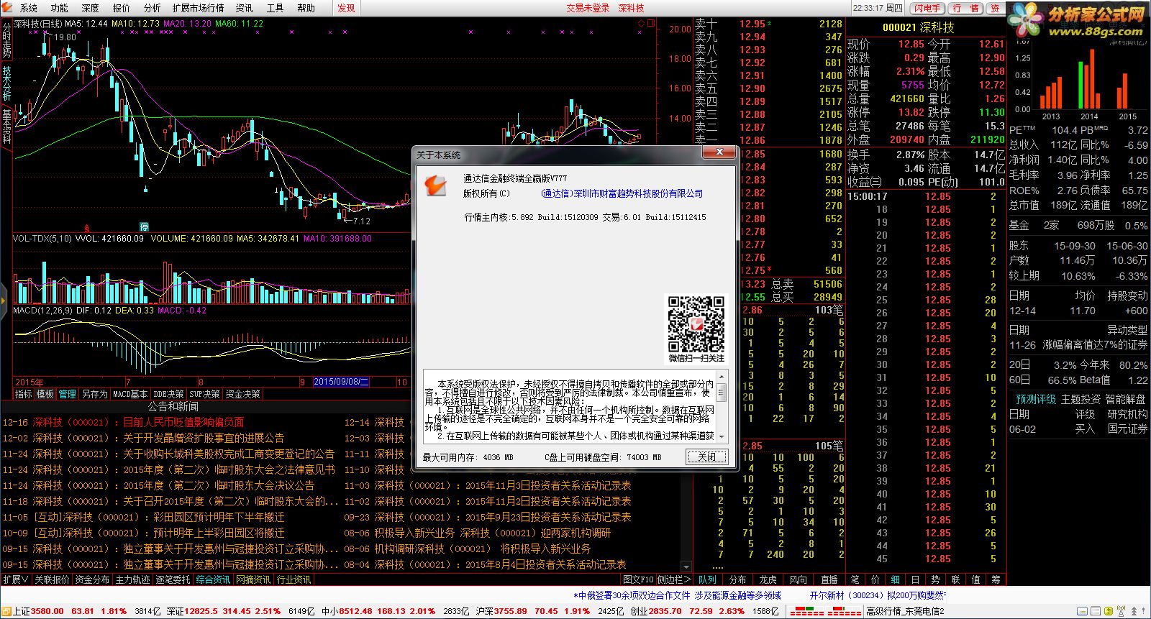Select the 主力轨迹 bottom tab

[132, 579]
